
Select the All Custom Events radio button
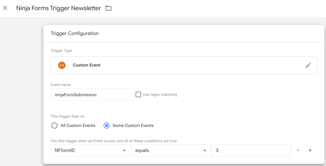[54, 126]
